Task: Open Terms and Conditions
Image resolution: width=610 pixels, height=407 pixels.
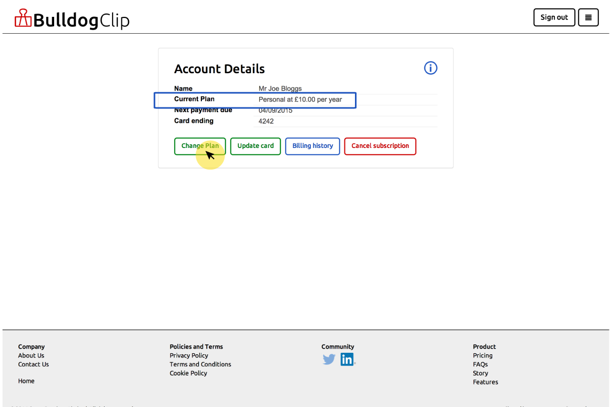Action: 200,364
